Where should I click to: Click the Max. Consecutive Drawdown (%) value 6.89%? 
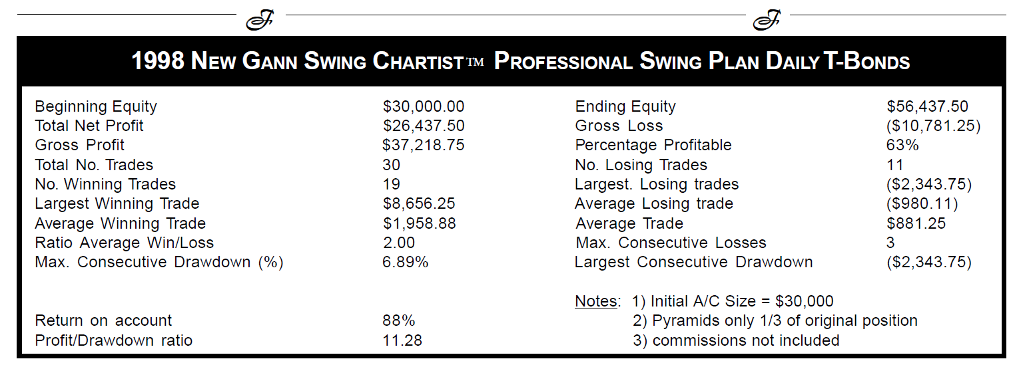tap(406, 262)
